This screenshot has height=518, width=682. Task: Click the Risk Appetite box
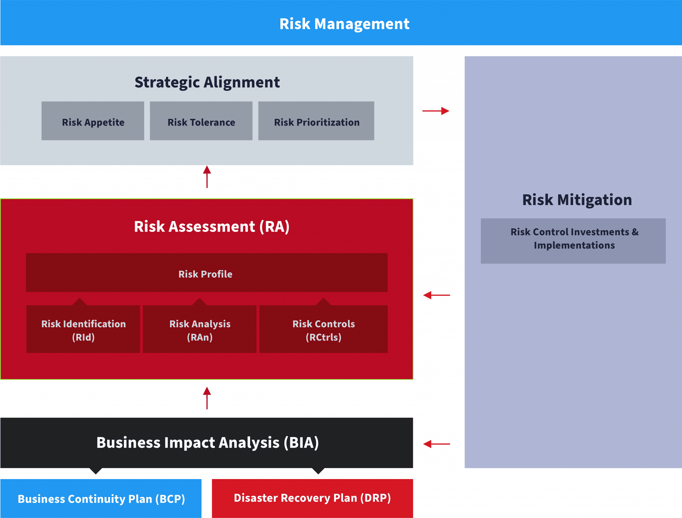[x=93, y=121]
